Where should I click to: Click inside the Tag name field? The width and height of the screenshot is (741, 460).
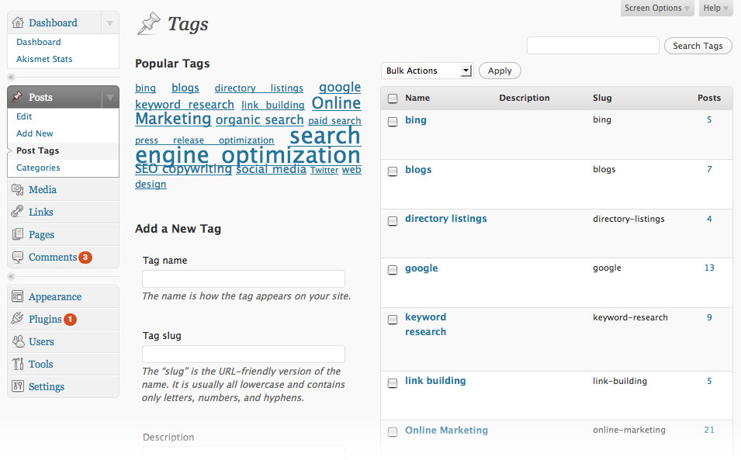point(243,278)
